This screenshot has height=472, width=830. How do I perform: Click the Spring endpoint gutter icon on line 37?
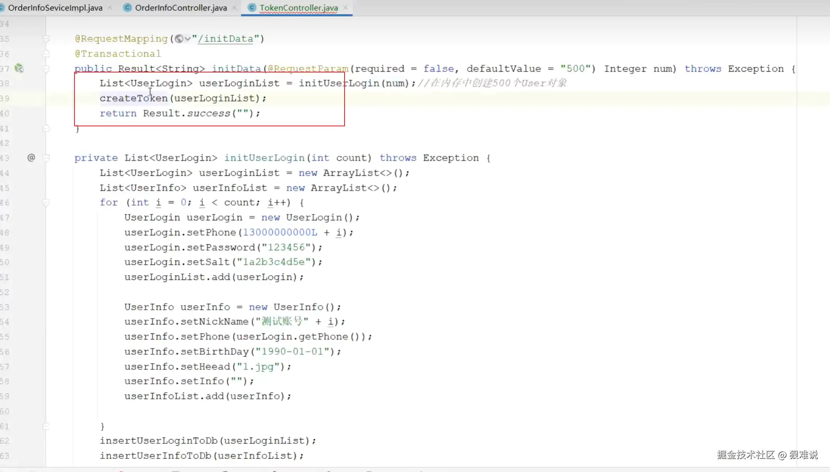tap(19, 69)
